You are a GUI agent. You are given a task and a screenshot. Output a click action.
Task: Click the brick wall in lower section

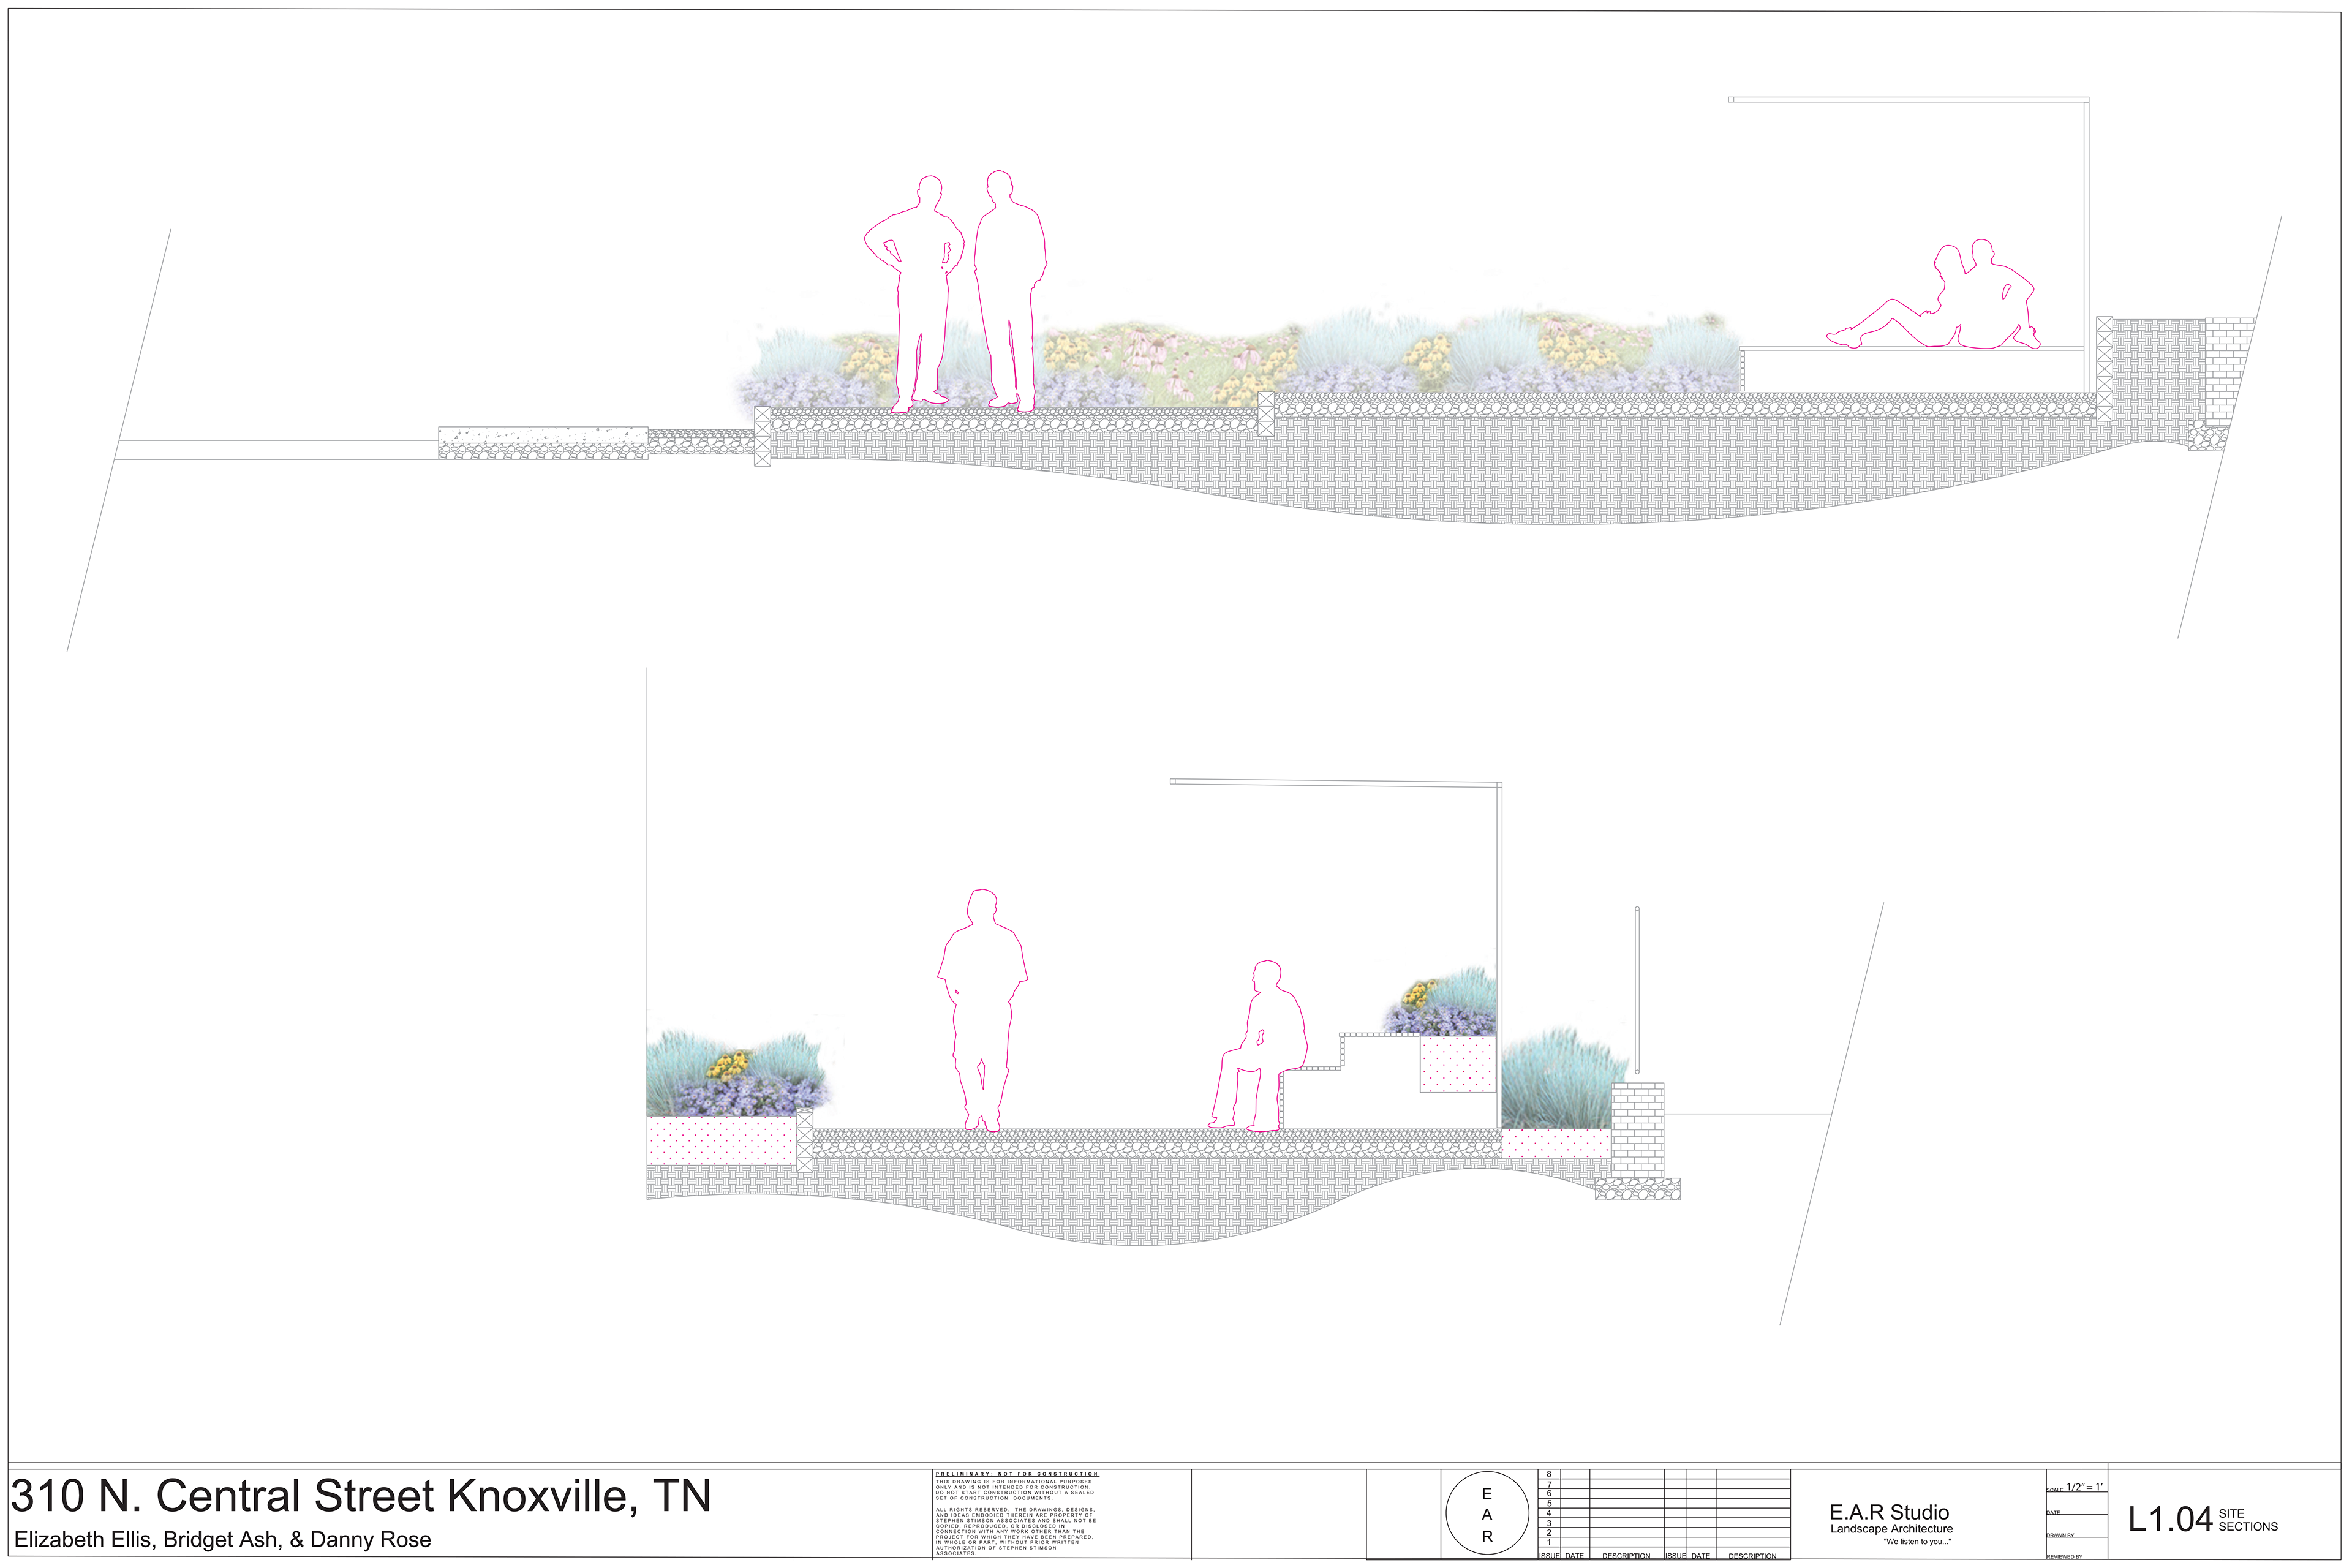[x=1638, y=1130]
